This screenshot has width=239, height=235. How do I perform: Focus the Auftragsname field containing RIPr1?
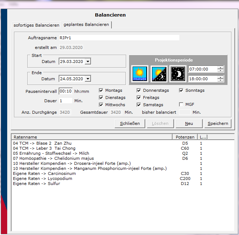(119, 38)
